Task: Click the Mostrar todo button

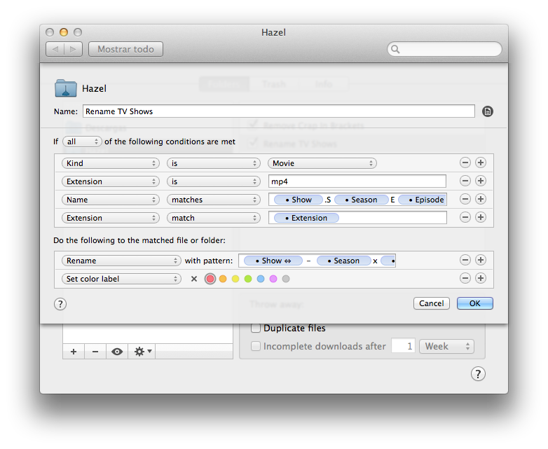Action: (x=126, y=49)
